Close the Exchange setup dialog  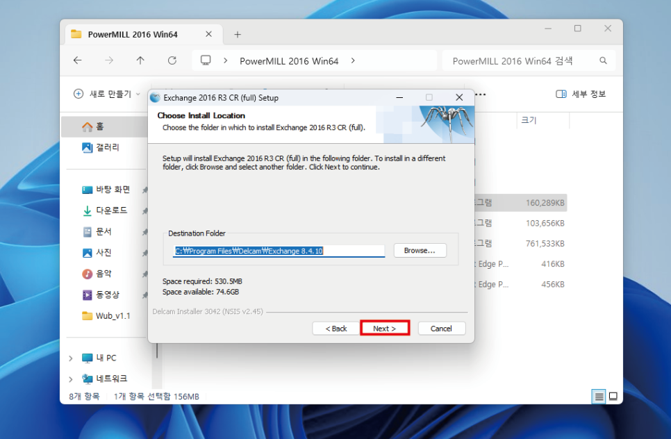click(x=459, y=97)
